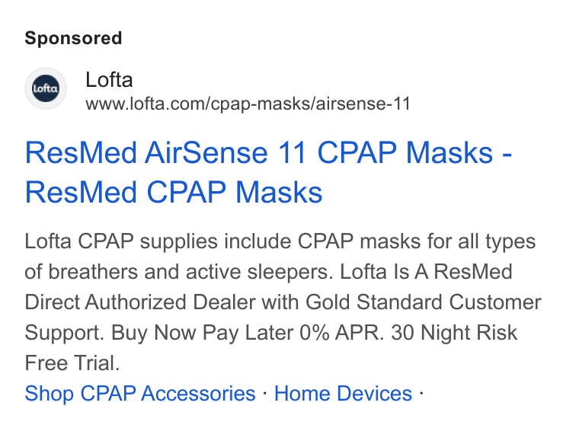Select the 'Buy Now Pay Later 0% APR' text
The image size is (579, 425).
pyautogui.click(x=245, y=333)
